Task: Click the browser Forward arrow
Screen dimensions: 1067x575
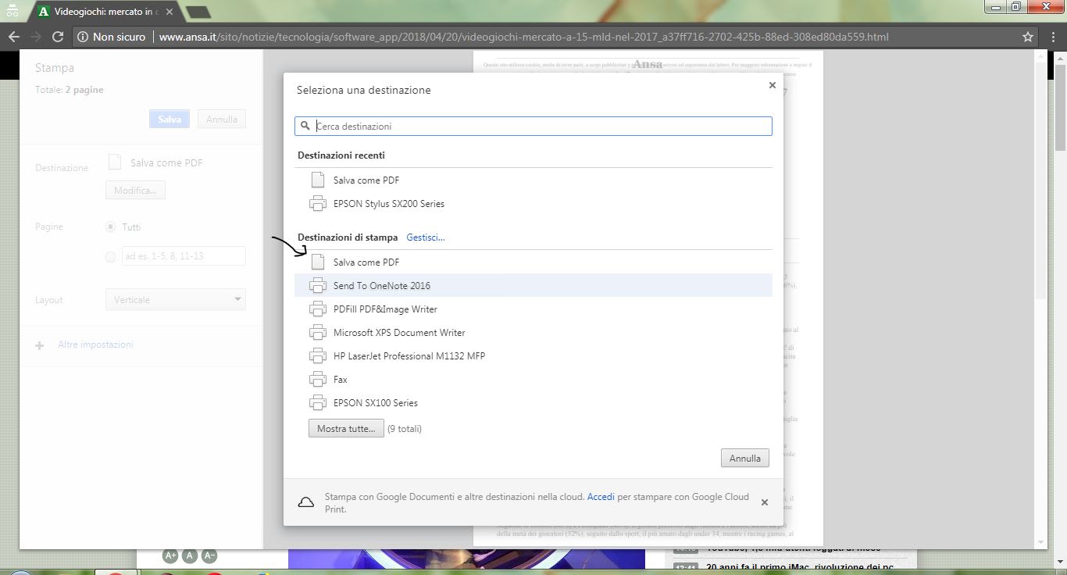Action: 36,37
